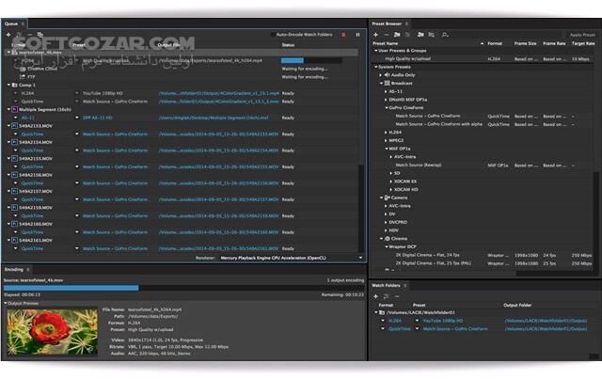This screenshot has width=602, height=379.
Task: Collapse System Presets group
Action: click(x=376, y=67)
